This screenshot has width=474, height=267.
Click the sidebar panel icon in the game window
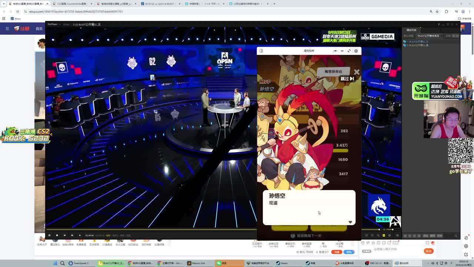[x=261, y=51]
